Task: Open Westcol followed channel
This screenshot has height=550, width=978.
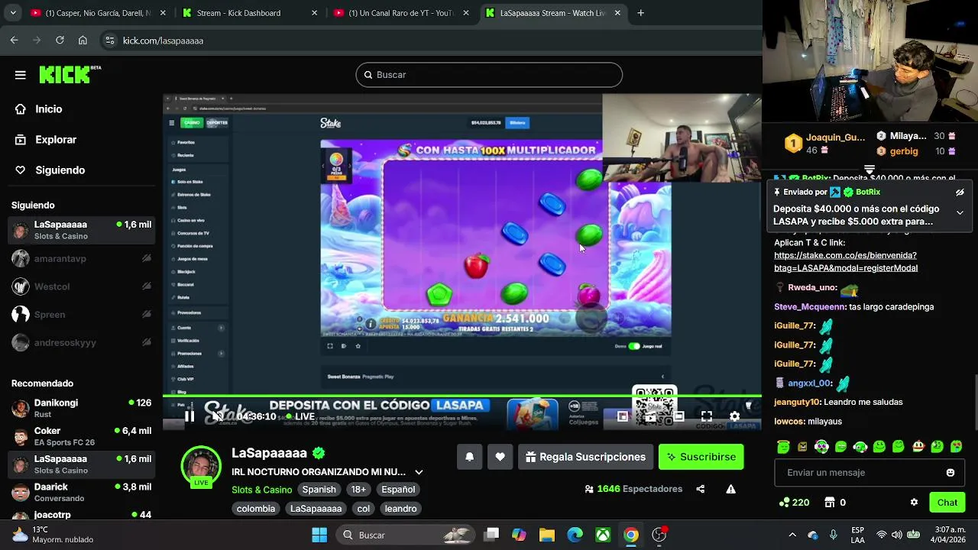Action: coord(81,286)
